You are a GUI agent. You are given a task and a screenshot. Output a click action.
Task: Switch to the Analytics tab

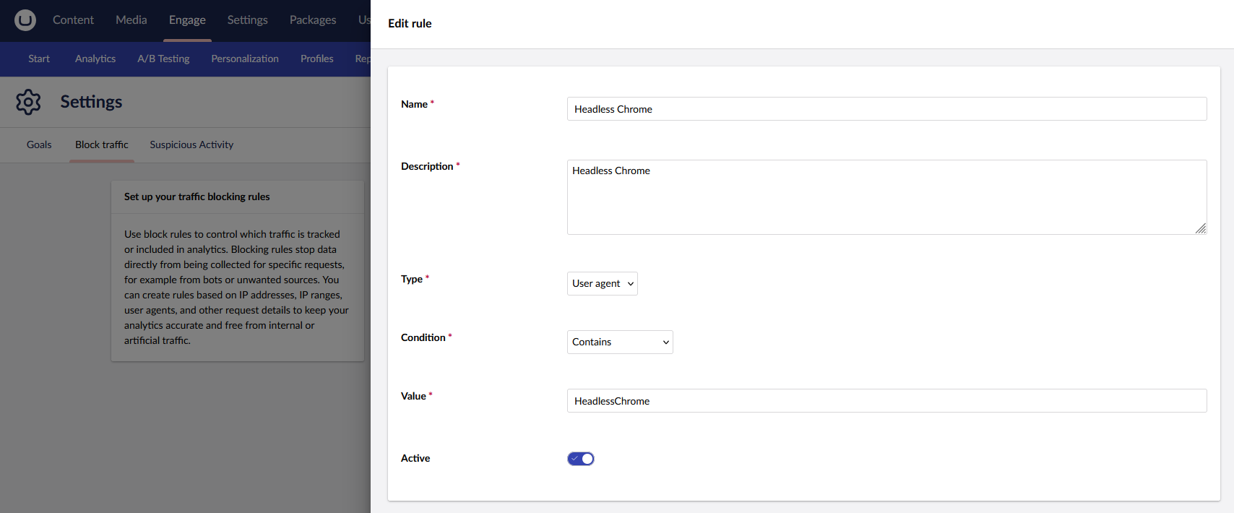pyautogui.click(x=95, y=59)
